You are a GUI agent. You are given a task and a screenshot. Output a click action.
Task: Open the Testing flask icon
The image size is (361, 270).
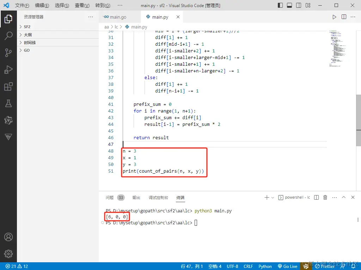click(x=8, y=104)
